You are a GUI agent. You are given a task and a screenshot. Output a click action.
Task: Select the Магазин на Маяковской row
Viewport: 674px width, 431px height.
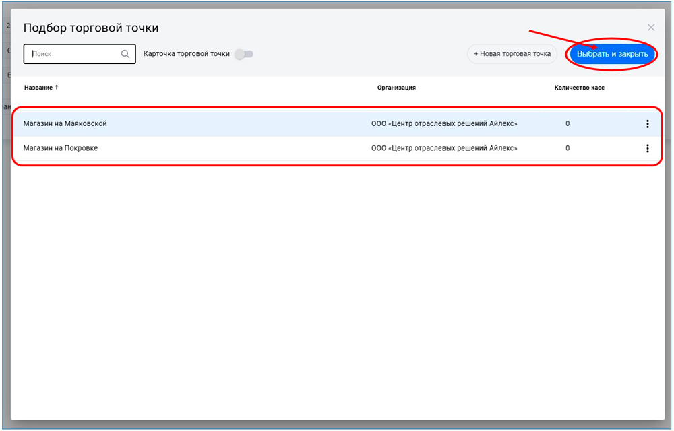click(65, 124)
